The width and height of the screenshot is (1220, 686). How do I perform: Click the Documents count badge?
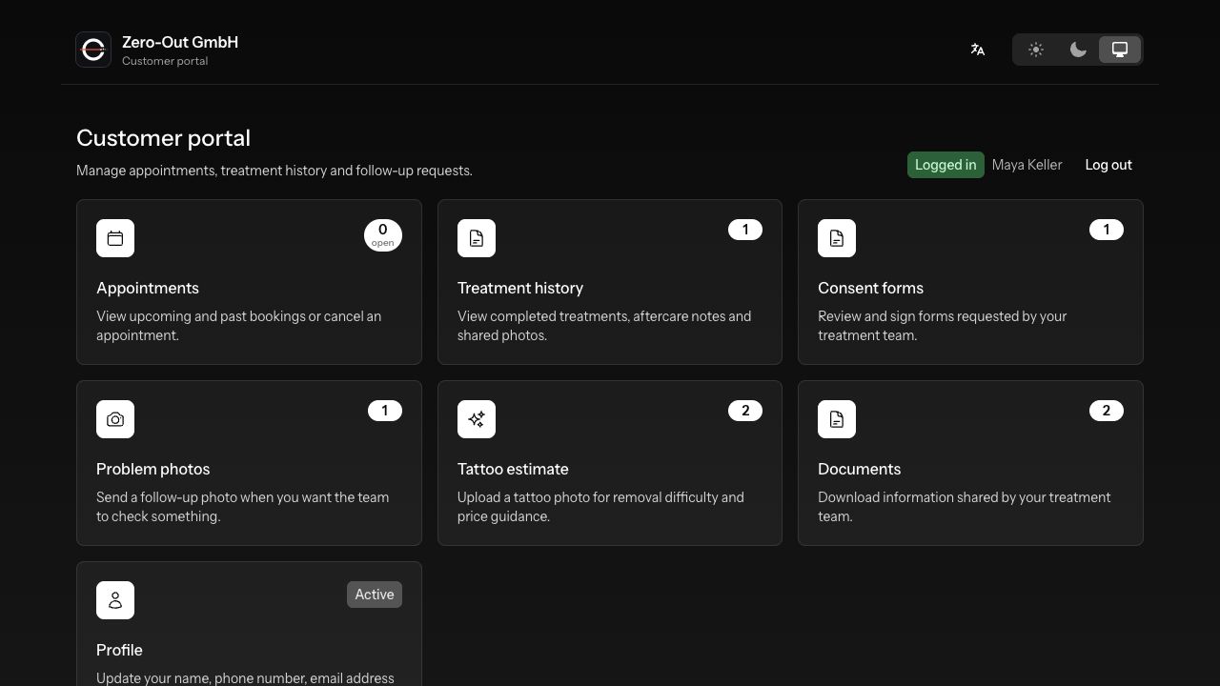(1107, 411)
